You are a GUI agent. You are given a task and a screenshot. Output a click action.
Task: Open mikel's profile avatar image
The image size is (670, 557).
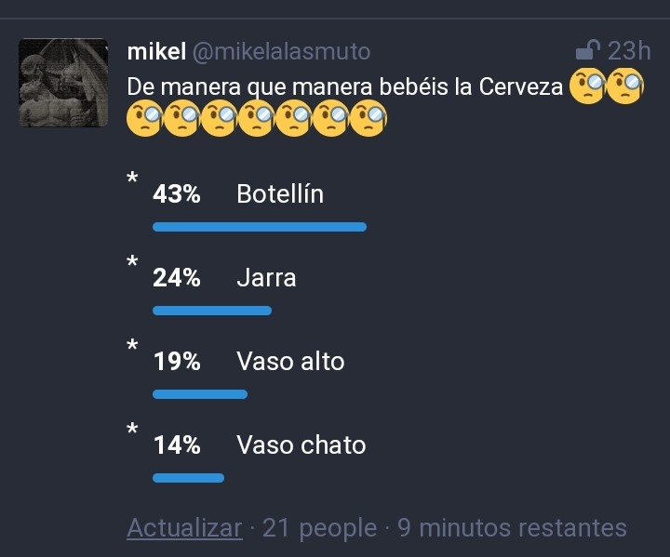(63, 82)
